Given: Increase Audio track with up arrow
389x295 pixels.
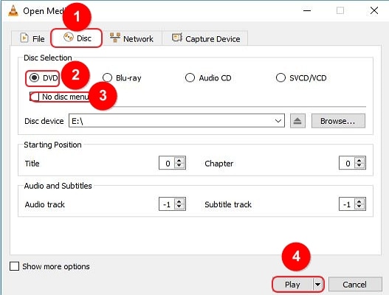Looking at the screenshot, I should point(179,201).
